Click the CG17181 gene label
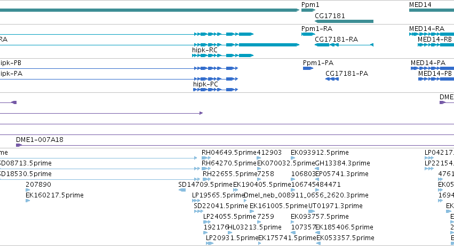The image size is (454, 246). 330,16
